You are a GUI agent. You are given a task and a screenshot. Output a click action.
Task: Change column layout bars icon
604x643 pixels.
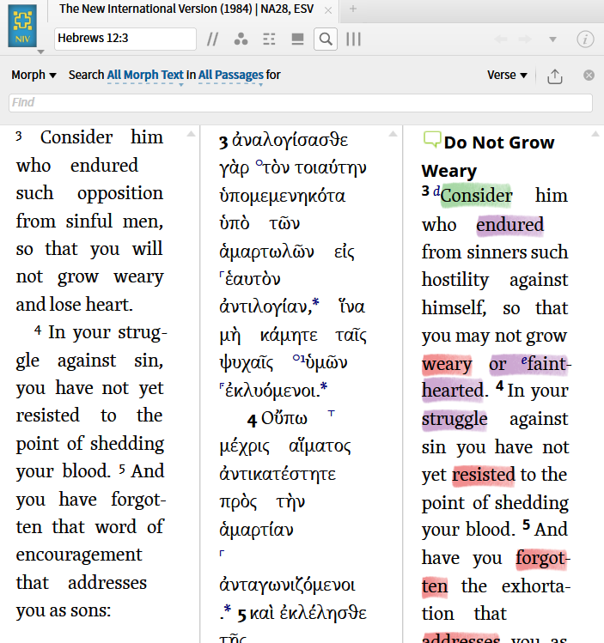[x=353, y=39]
